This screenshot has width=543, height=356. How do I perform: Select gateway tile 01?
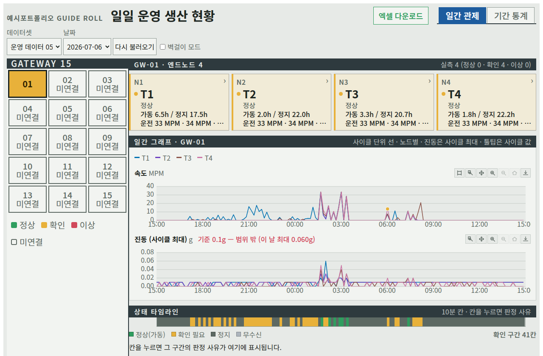tap(28, 84)
